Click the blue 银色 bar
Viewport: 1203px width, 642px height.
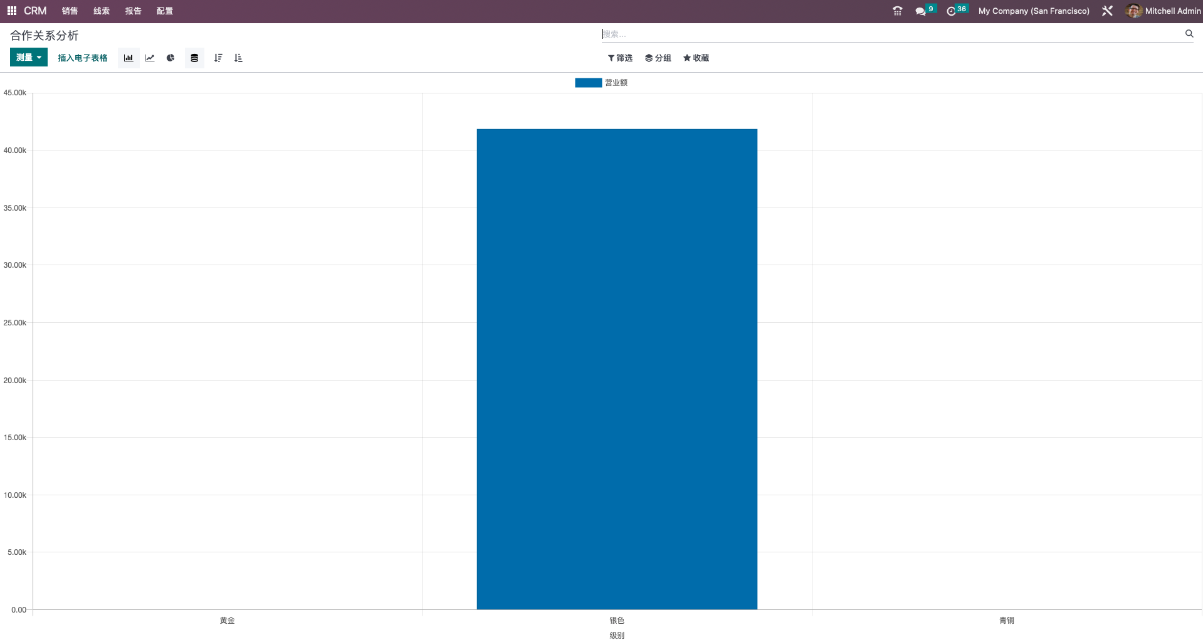(617, 369)
